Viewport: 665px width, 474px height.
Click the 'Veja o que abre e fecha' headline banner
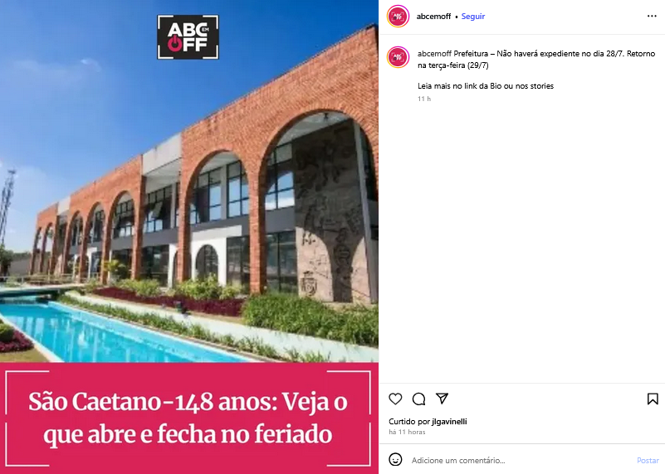[x=188, y=418]
